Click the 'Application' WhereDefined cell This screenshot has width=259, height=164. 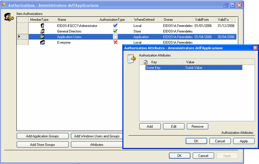pyautogui.click(x=141, y=37)
